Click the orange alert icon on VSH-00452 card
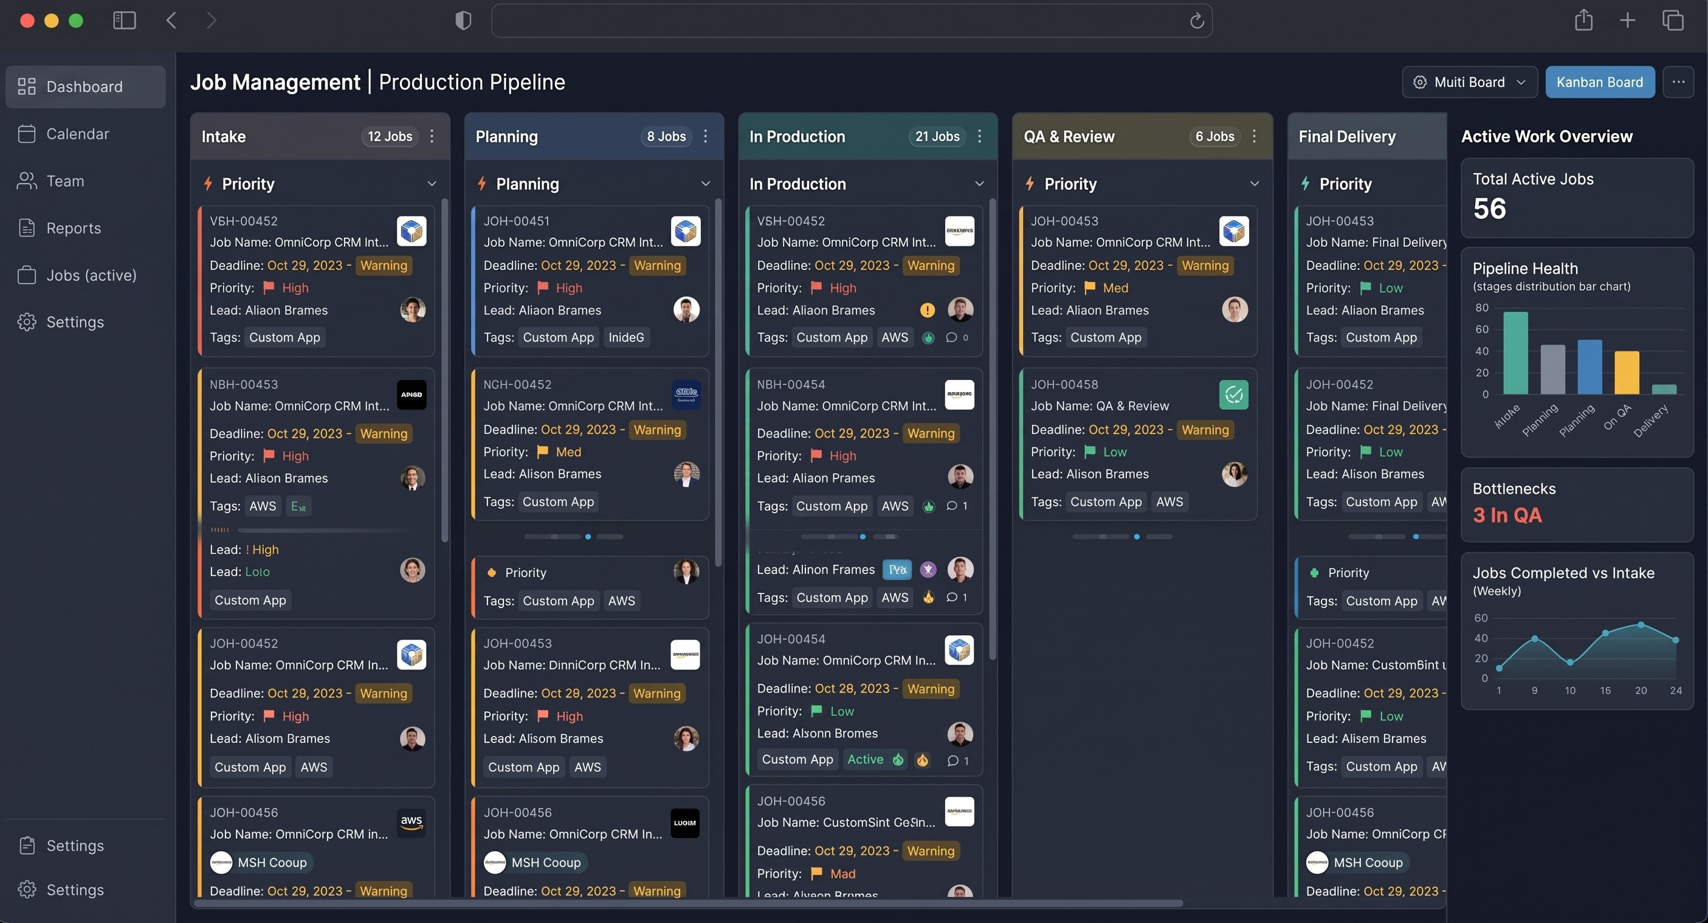The image size is (1708, 923). point(927,309)
